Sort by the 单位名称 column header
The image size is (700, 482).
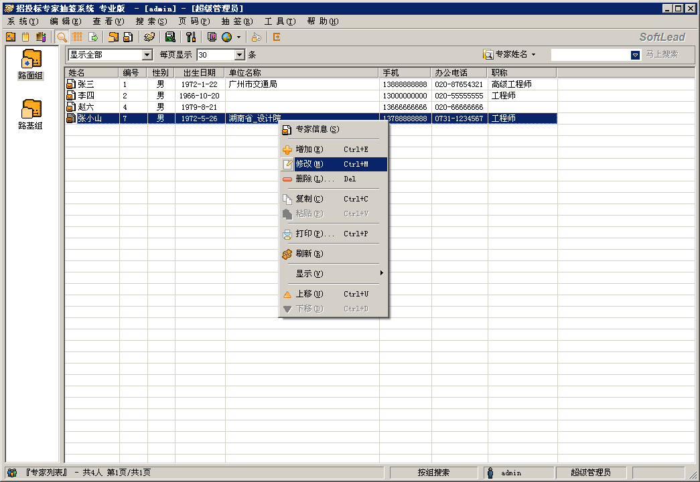[x=302, y=72]
